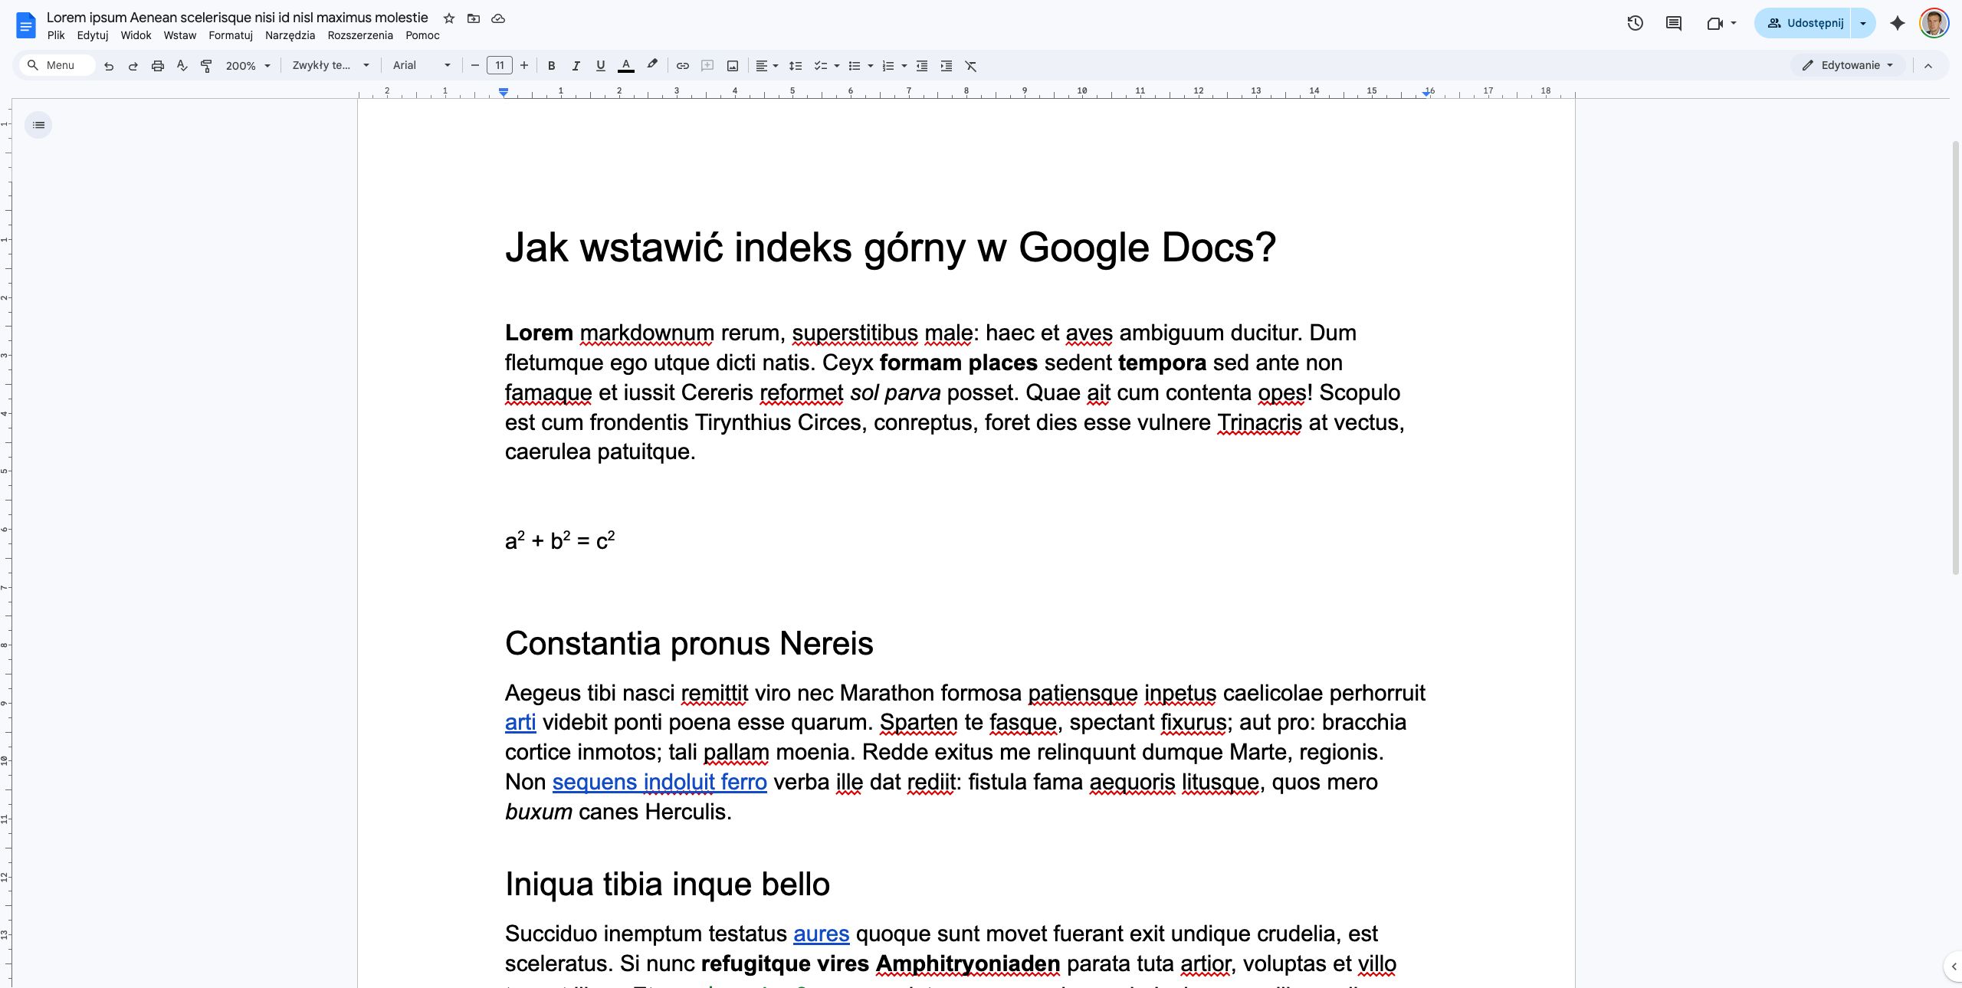
Task: Run spelling and grammar check icon
Action: (x=182, y=66)
